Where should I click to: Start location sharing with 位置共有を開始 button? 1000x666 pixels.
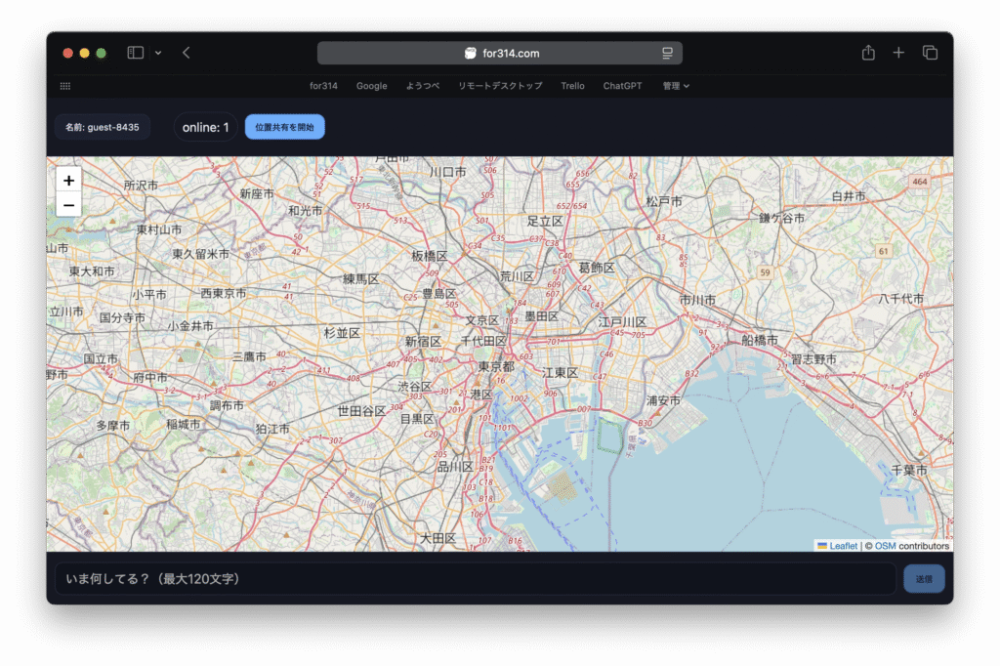click(284, 127)
